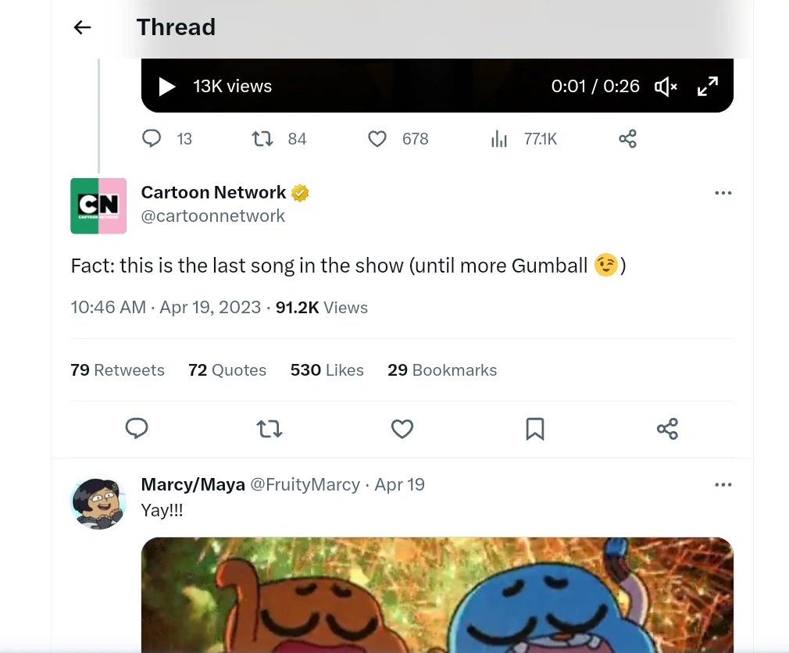
Task: Like the Cartoon Network main tweet
Action: (x=402, y=429)
